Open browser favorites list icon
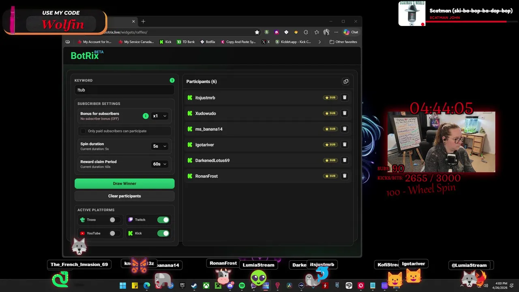The image size is (519, 292). (317, 32)
